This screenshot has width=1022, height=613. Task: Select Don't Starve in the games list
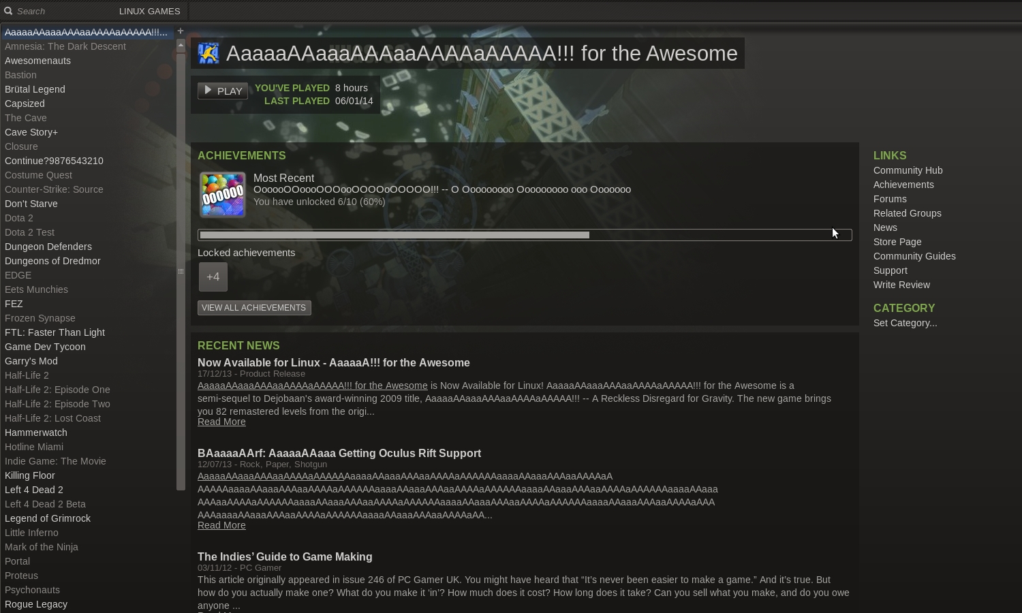31,204
